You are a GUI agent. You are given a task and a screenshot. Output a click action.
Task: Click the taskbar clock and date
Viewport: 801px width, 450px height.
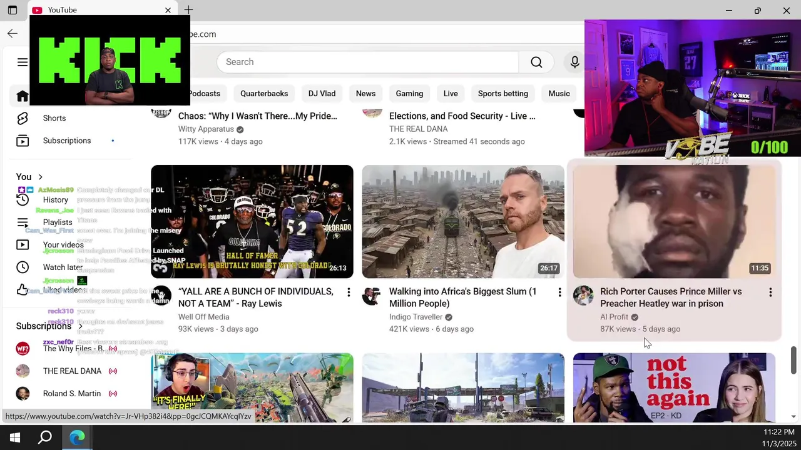coord(778,437)
